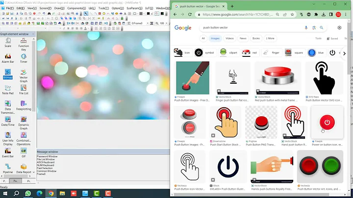Select the Note Pad component
Viewport: 353px width, 198px height.
click(x=8, y=90)
